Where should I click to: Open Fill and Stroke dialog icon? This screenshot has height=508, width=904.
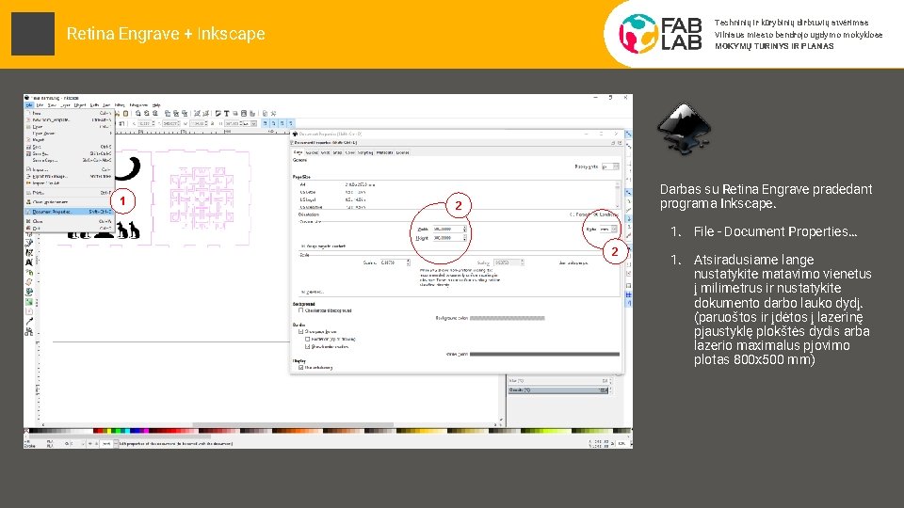pos(218,114)
